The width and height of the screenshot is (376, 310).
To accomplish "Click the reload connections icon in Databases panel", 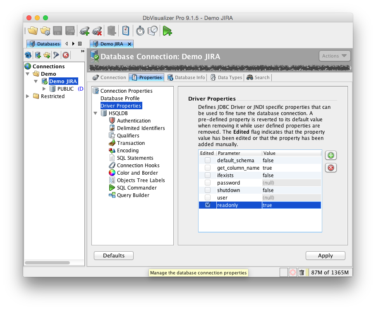I will 28,55.
